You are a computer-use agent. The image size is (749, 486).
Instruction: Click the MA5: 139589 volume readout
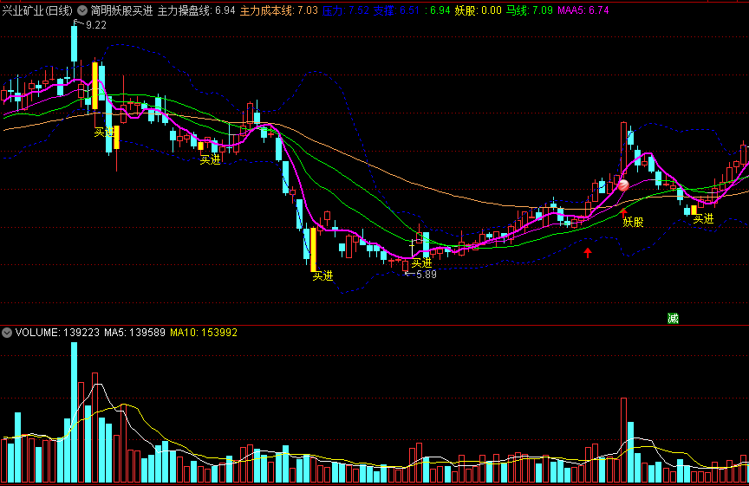[x=134, y=333]
